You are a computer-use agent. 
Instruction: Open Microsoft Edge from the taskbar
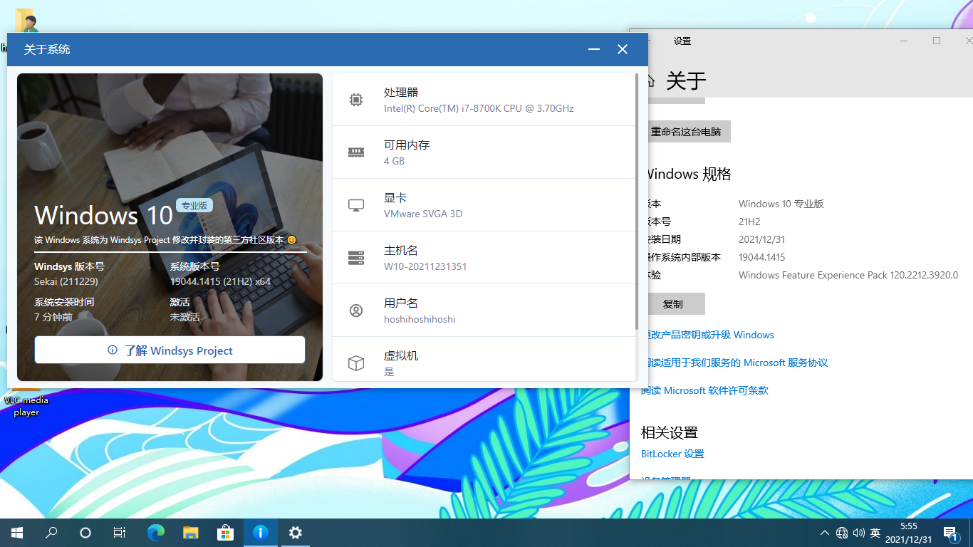pos(155,532)
